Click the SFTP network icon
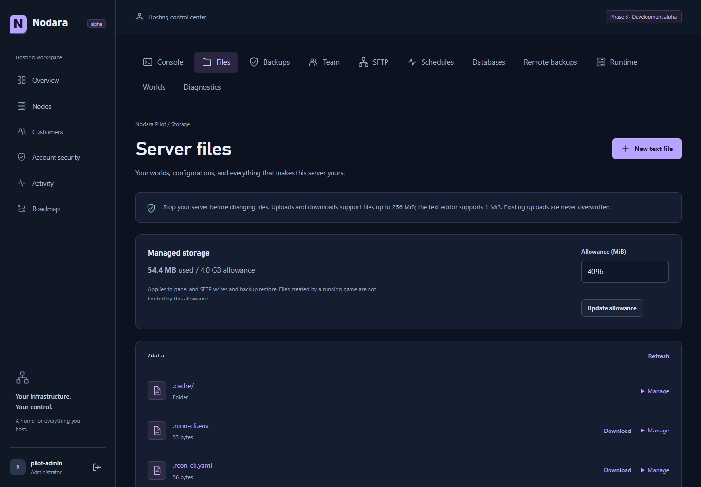The image size is (701, 487). pyautogui.click(x=363, y=62)
